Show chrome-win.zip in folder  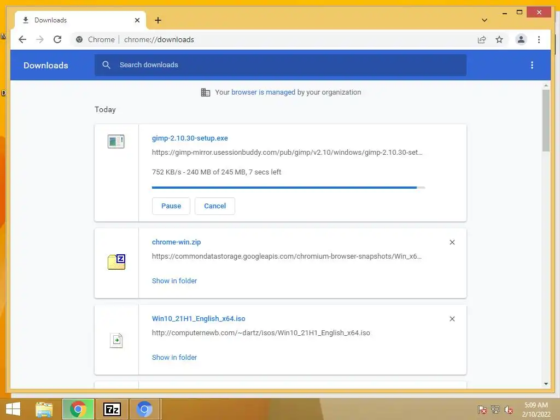click(x=174, y=281)
